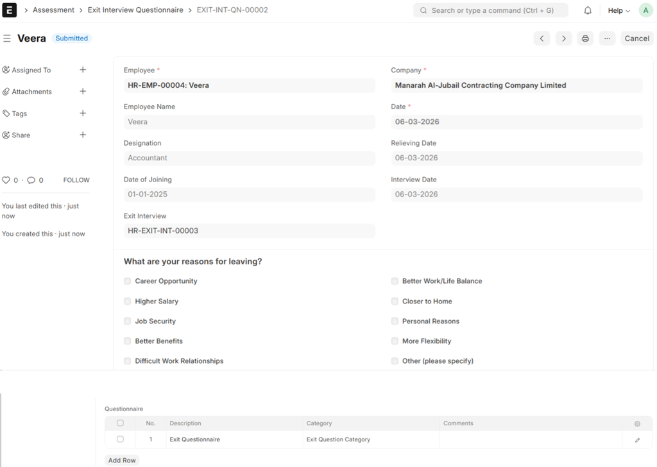Viewport: 657px width, 467px height.
Task: Navigate to Assessment breadcrumb
Action: pyautogui.click(x=53, y=10)
